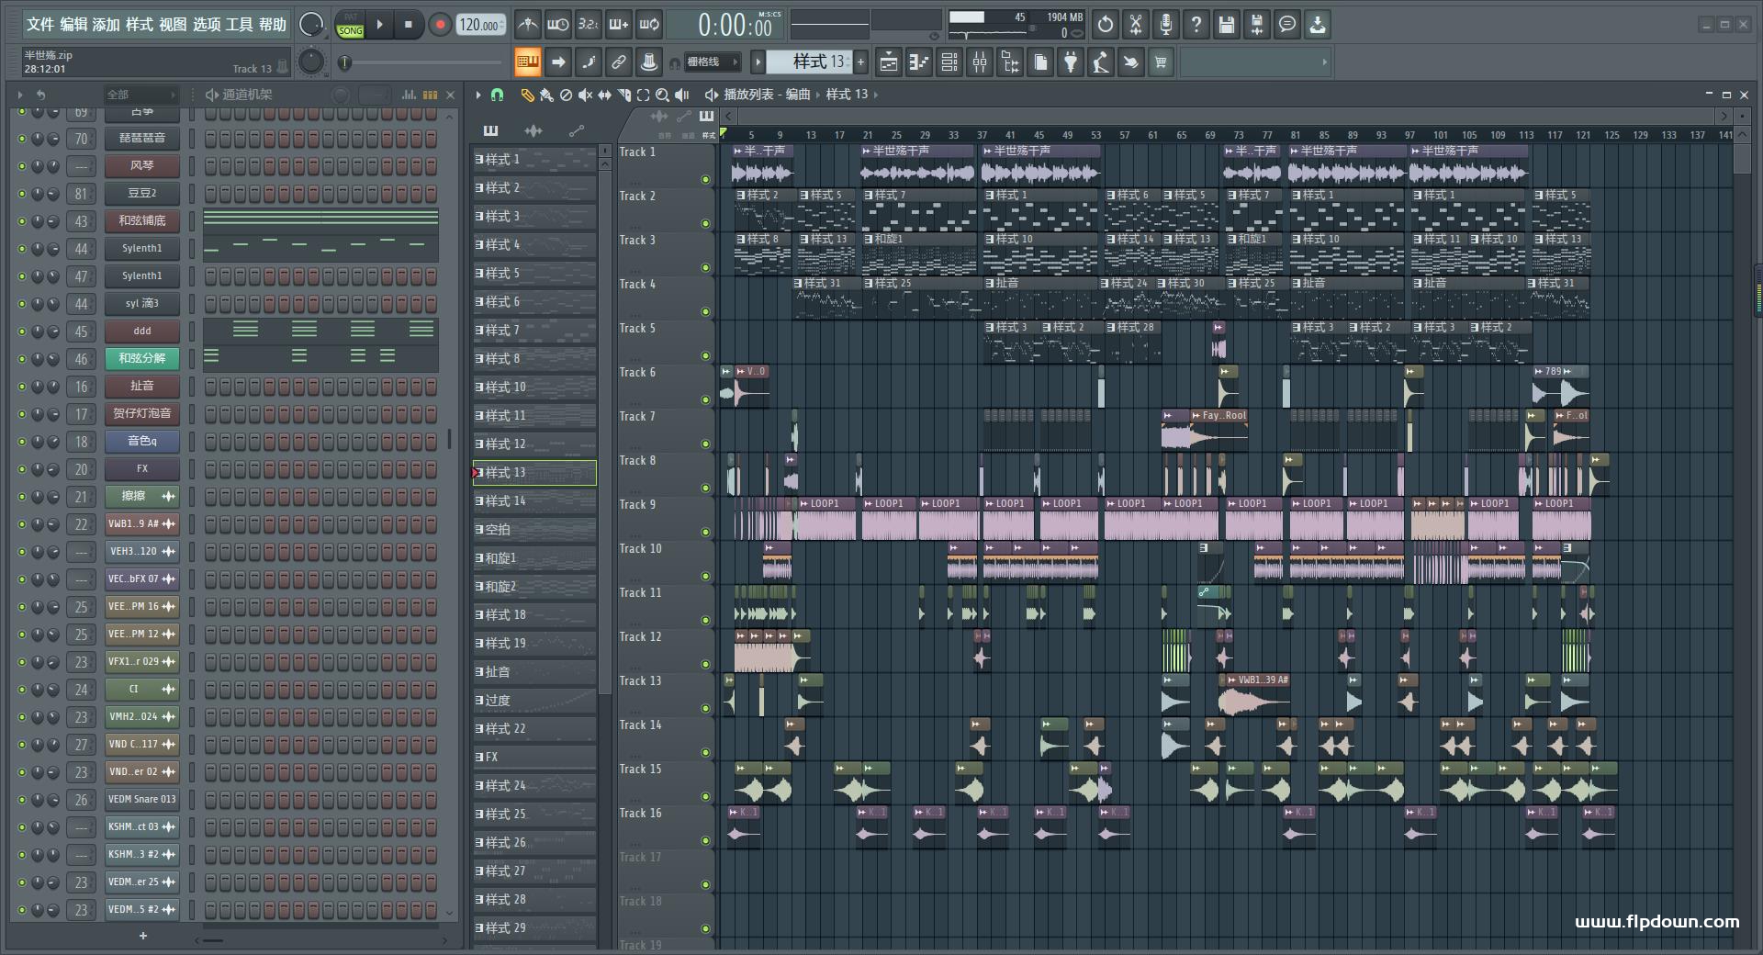This screenshot has width=1763, height=955.
Task: Toggle typing keyboard to piano icon
Action: (x=527, y=62)
